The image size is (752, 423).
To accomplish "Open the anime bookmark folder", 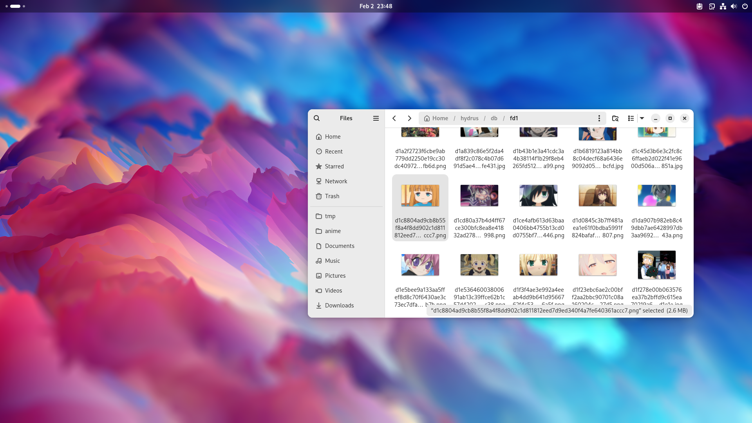I will point(346,231).
